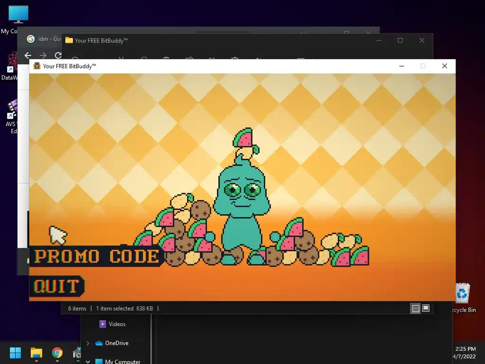The image size is (485, 364).
Task: Close the File Explorer window
Action: point(422,41)
